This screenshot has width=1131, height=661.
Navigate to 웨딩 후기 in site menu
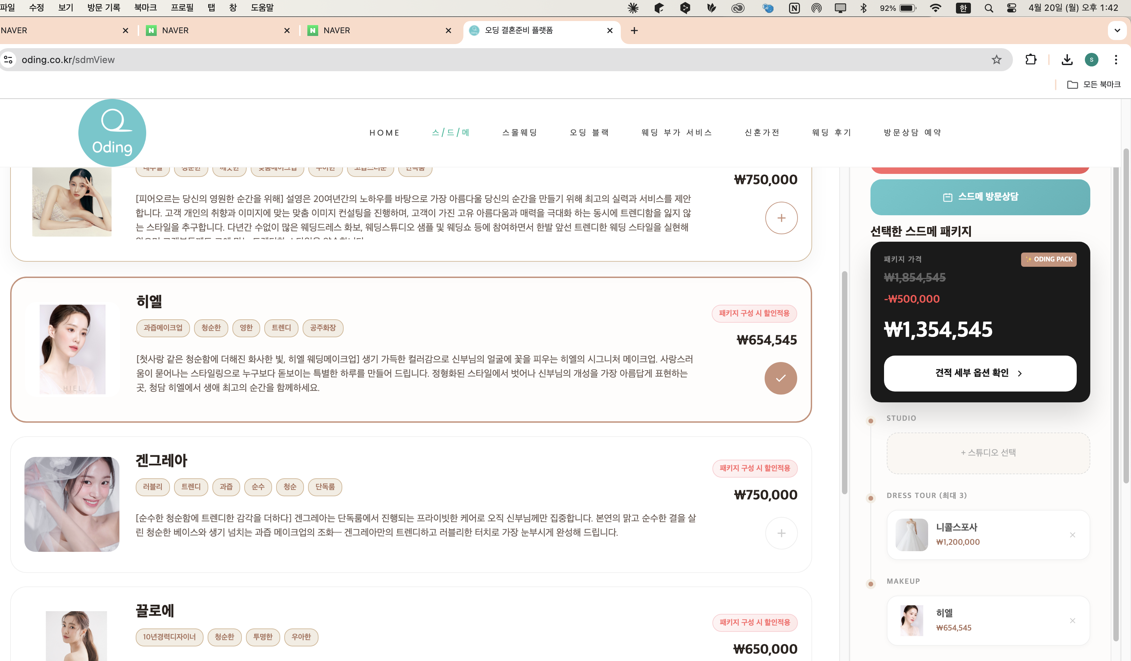coord(831,132)
